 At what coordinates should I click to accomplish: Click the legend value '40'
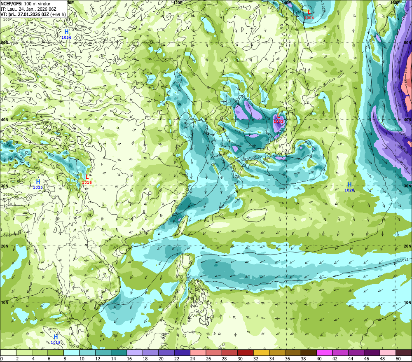pyautogui.click(x=319, y=359)
